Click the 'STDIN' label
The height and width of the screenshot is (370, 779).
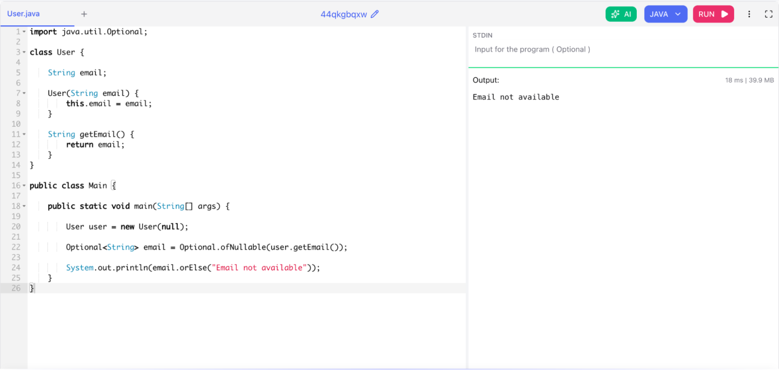(x=482, y=35)
